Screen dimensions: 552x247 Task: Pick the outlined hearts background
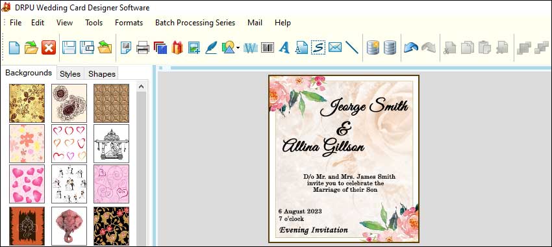tap(69, 144)
